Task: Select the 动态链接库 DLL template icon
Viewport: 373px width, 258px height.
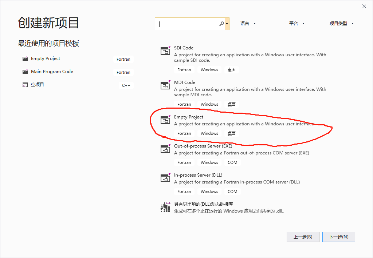Action: (165, 206)
